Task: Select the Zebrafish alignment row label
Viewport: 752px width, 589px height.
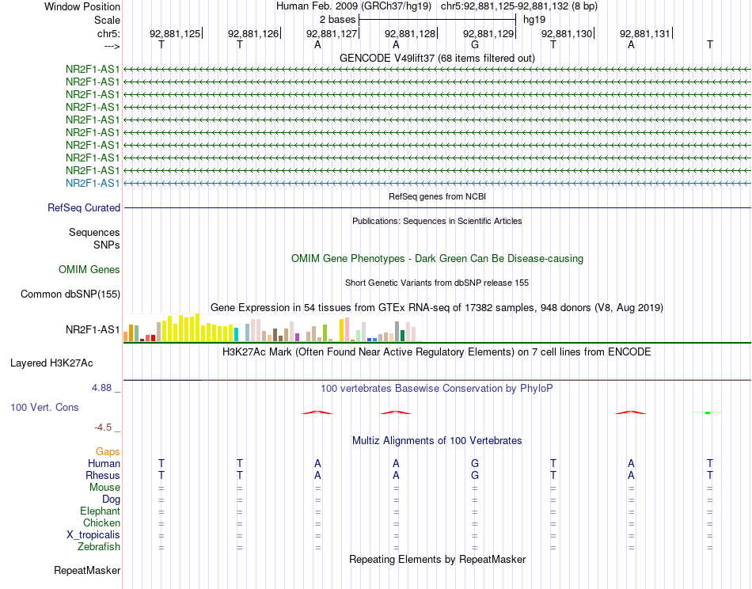Action: tap(99, 546)
